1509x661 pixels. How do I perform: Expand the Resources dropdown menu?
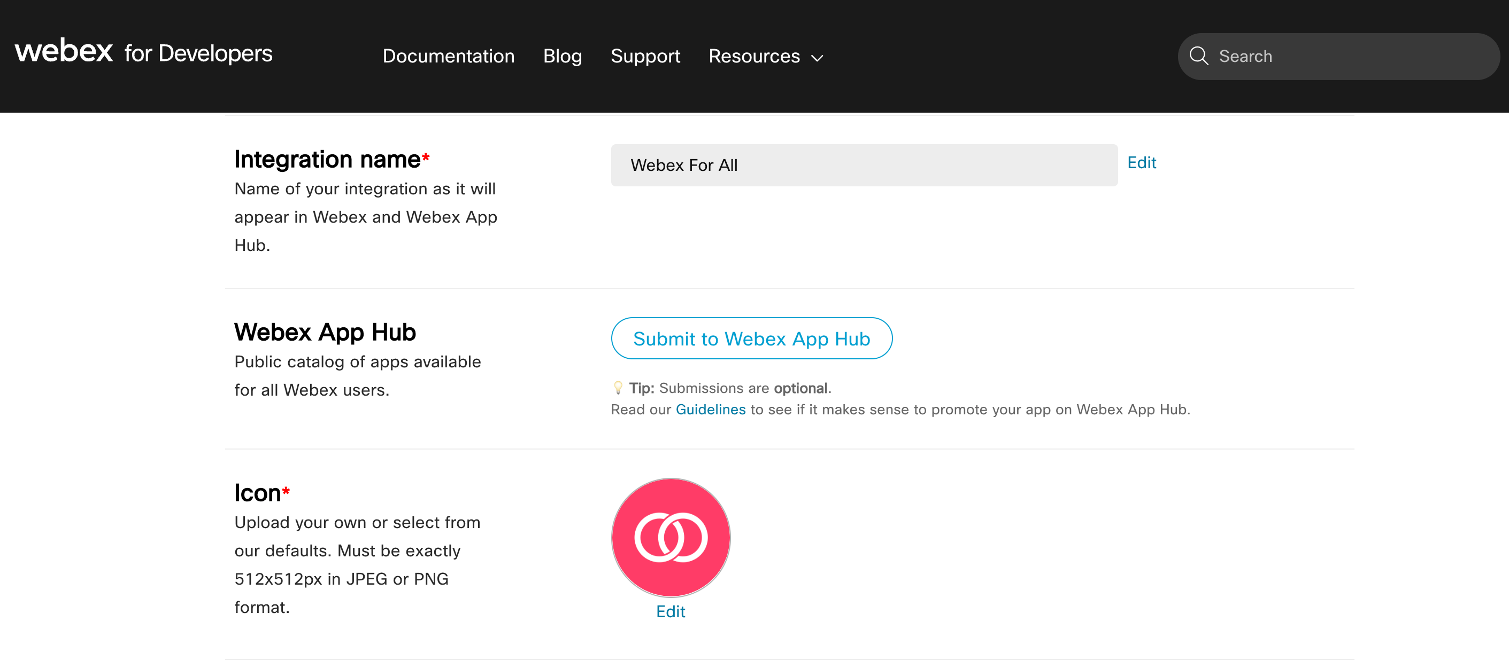tap(766, 56)
